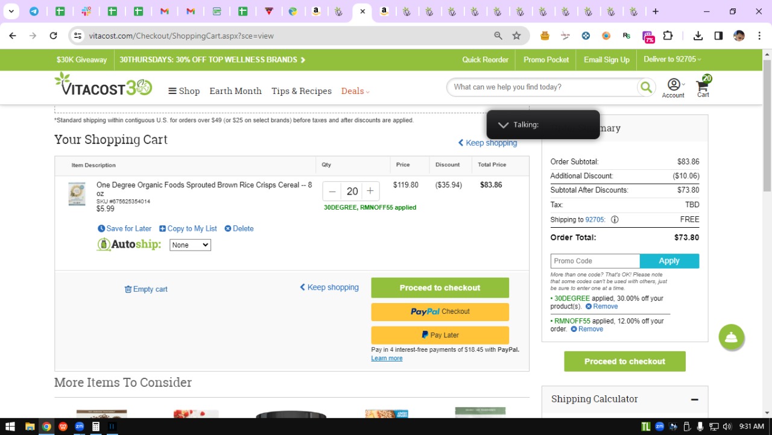Click the site search box

tap(543, 87)
